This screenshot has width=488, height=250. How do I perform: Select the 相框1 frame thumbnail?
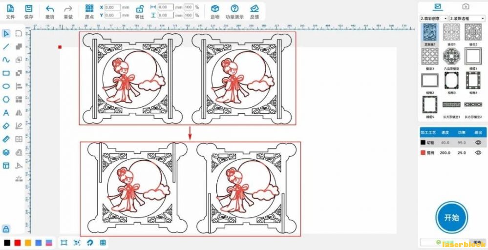[x=473, y=57]
